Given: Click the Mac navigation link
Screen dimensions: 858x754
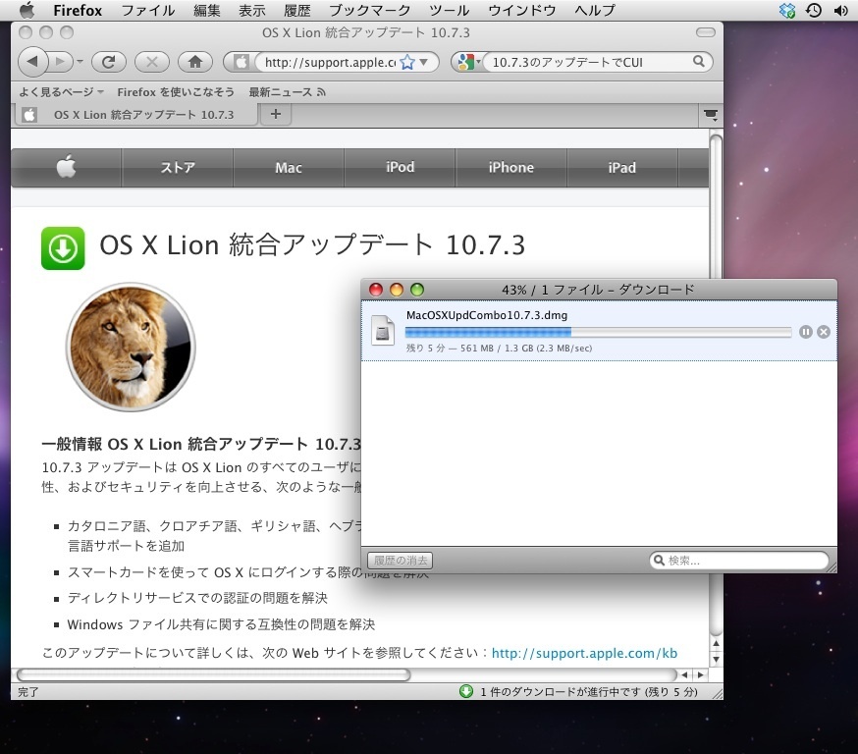Looking at the screenshot, I should click(x=289, y=168).
